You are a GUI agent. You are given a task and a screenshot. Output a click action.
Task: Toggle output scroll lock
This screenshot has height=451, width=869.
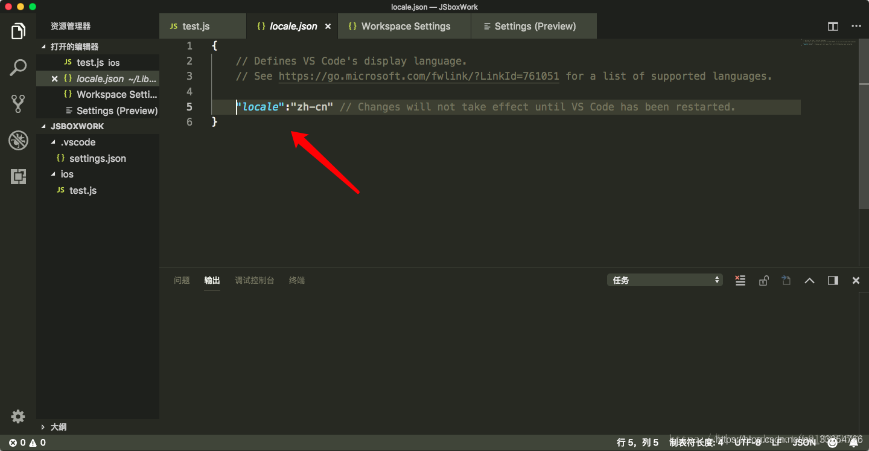pos(763,280)
